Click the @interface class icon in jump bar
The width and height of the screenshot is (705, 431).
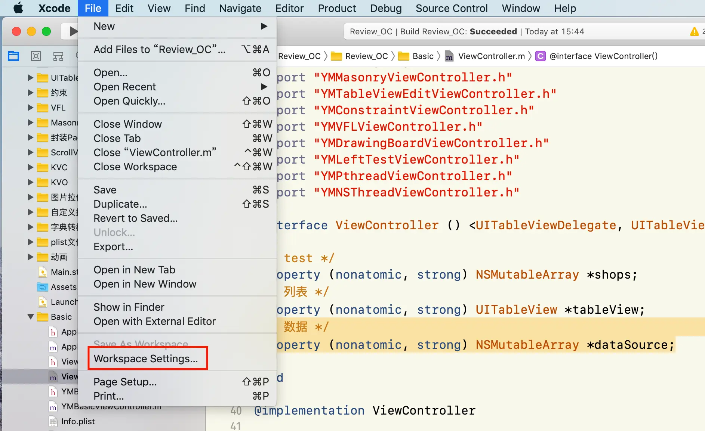coord(540,56)
